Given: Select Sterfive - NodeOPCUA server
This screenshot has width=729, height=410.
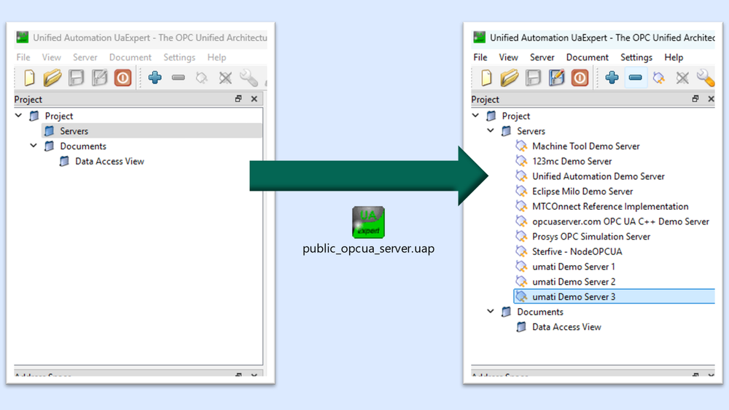Looking at the screenshot, I should [577, 252].
